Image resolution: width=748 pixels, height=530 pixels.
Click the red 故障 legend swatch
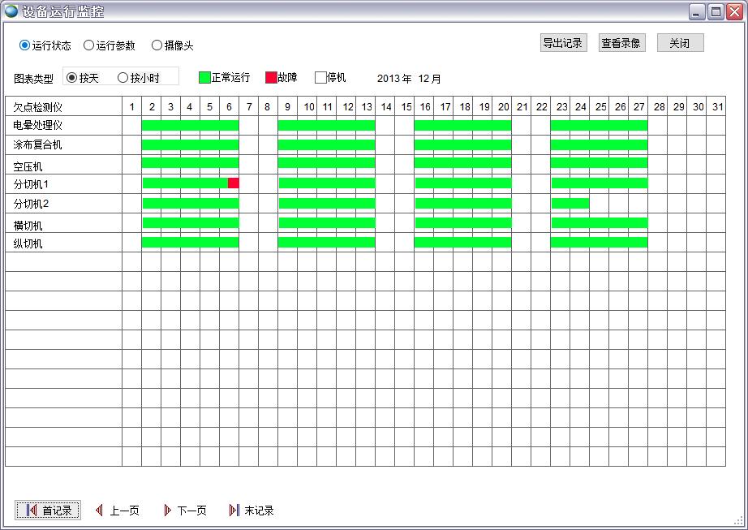pos(271,78)
